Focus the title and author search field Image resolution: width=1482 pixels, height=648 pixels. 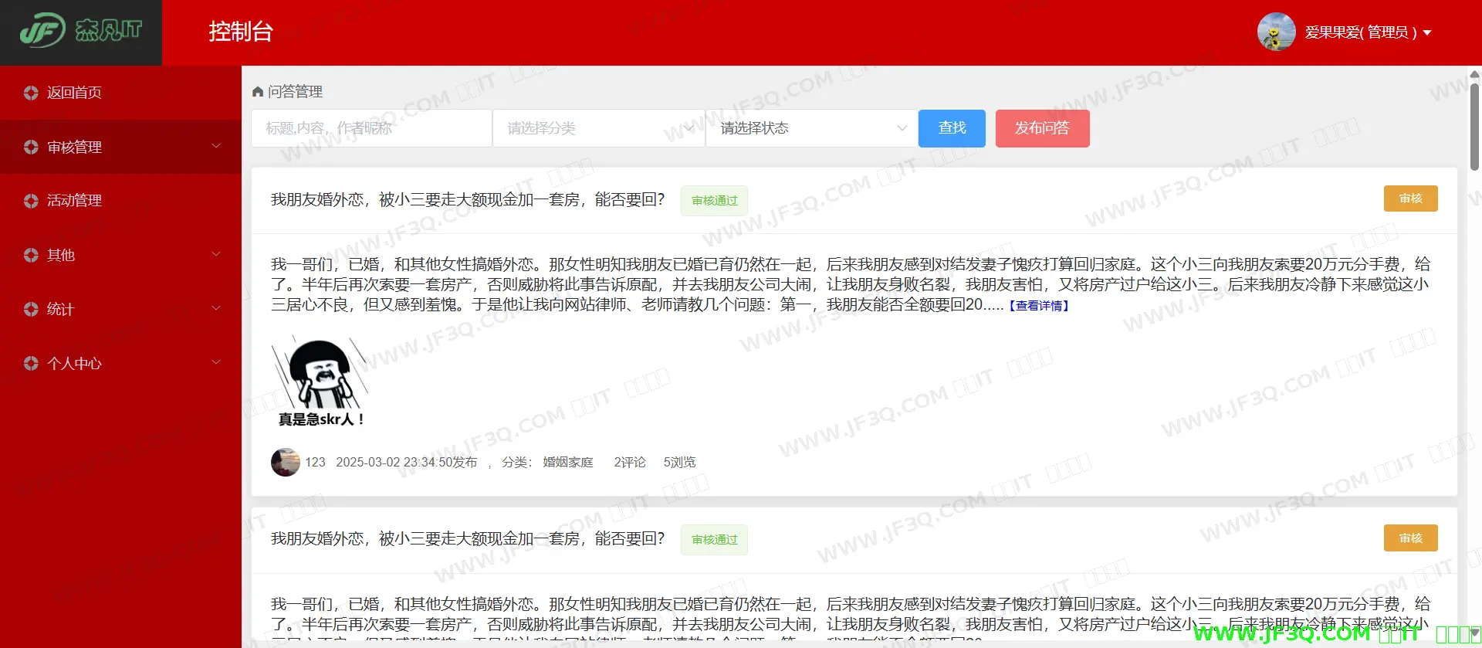[371, 128]
